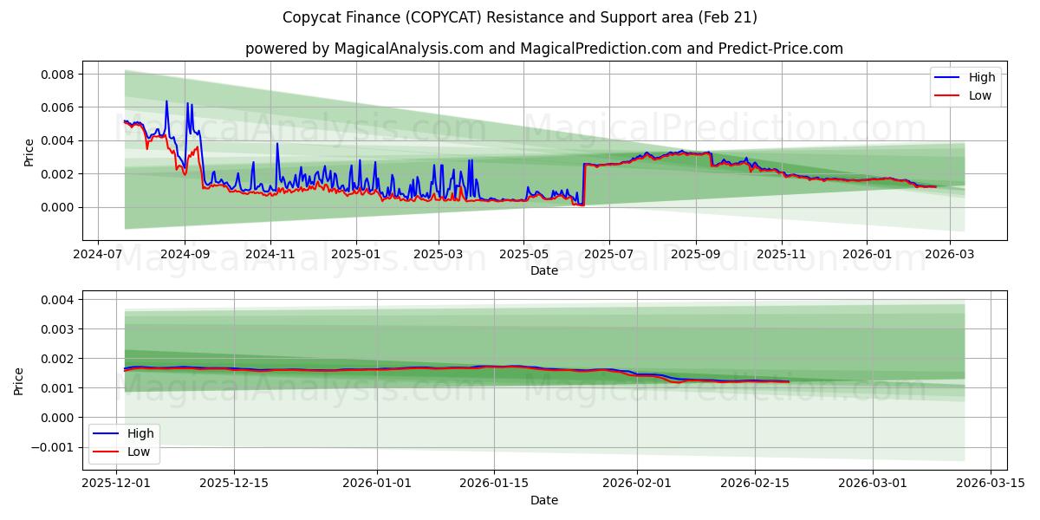Click the '2026-03-15' tick label
Screen dimensions: 1040x520
(989, 484)
